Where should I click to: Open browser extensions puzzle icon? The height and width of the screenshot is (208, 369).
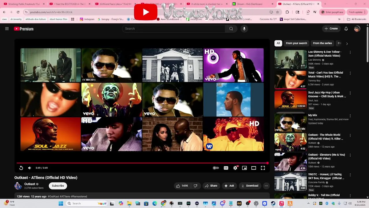pyautogui.click(x=287, y=12)
